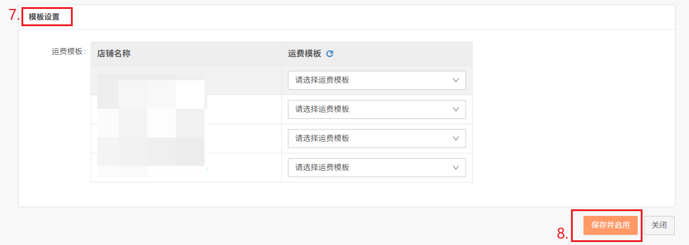Expand the chevron arrow of the second freight template selector

tap(456, 109)
